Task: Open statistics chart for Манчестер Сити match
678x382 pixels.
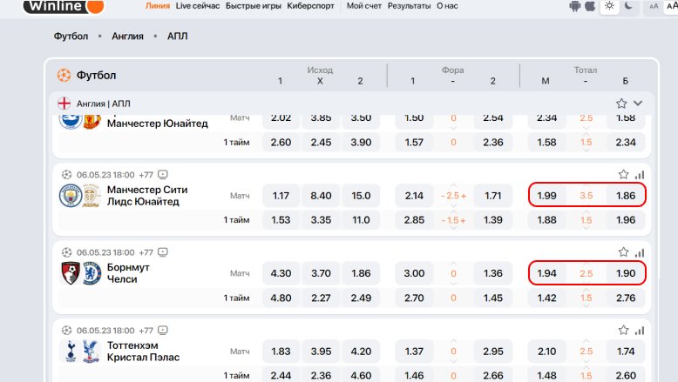Action: coord(639,174)
